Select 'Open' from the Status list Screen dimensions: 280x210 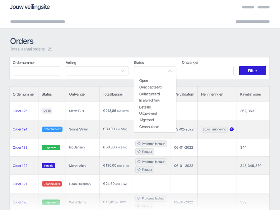click(144, 81)
